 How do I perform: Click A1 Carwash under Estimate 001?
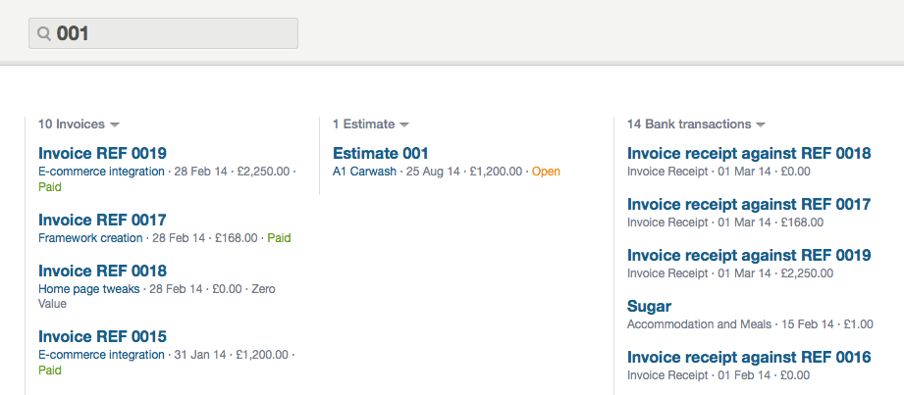pos(364,172)
